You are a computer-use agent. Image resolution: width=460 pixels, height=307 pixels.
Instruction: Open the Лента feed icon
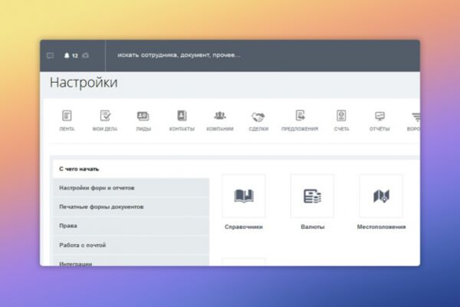[67, 116]
